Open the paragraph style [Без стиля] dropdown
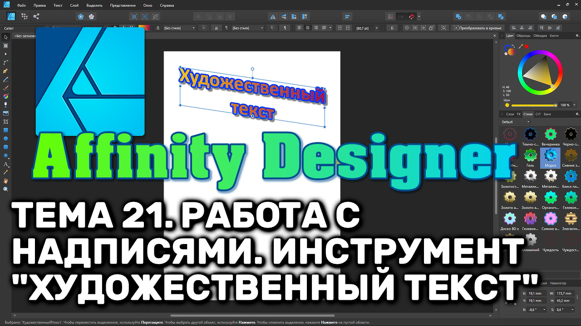 tap(247, 28)
